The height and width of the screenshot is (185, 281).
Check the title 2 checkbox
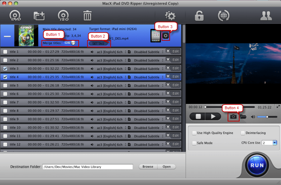5,60
